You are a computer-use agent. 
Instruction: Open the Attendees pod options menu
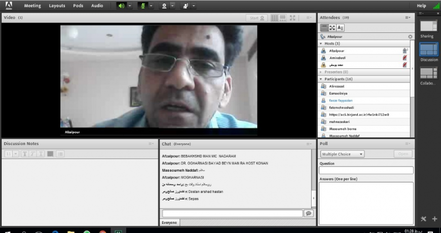pyautogui.click(x=408, y=18)
